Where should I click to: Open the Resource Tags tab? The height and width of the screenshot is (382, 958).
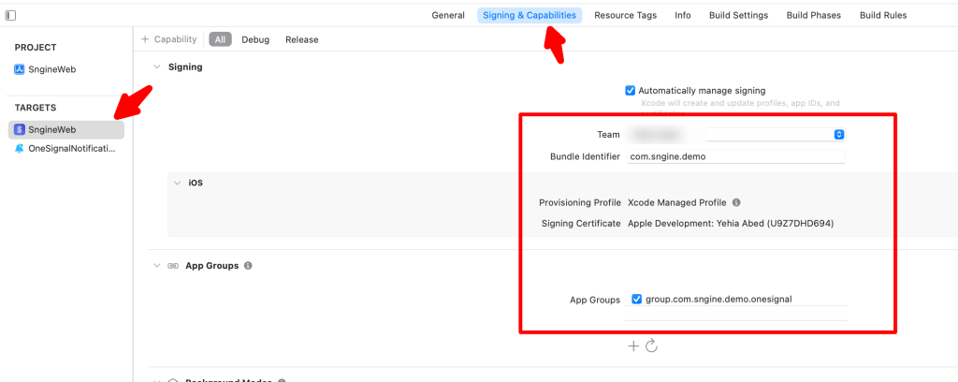pos(625,15)
